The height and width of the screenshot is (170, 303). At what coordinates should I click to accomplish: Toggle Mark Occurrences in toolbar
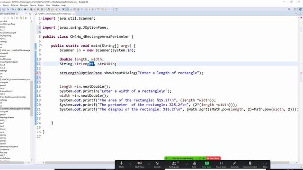(x=67, y=9)
